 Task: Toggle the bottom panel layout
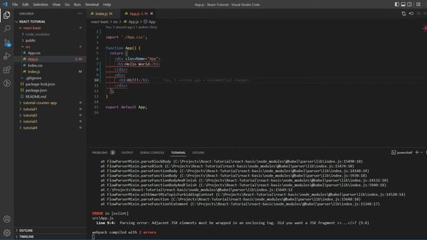click(403, 5)
